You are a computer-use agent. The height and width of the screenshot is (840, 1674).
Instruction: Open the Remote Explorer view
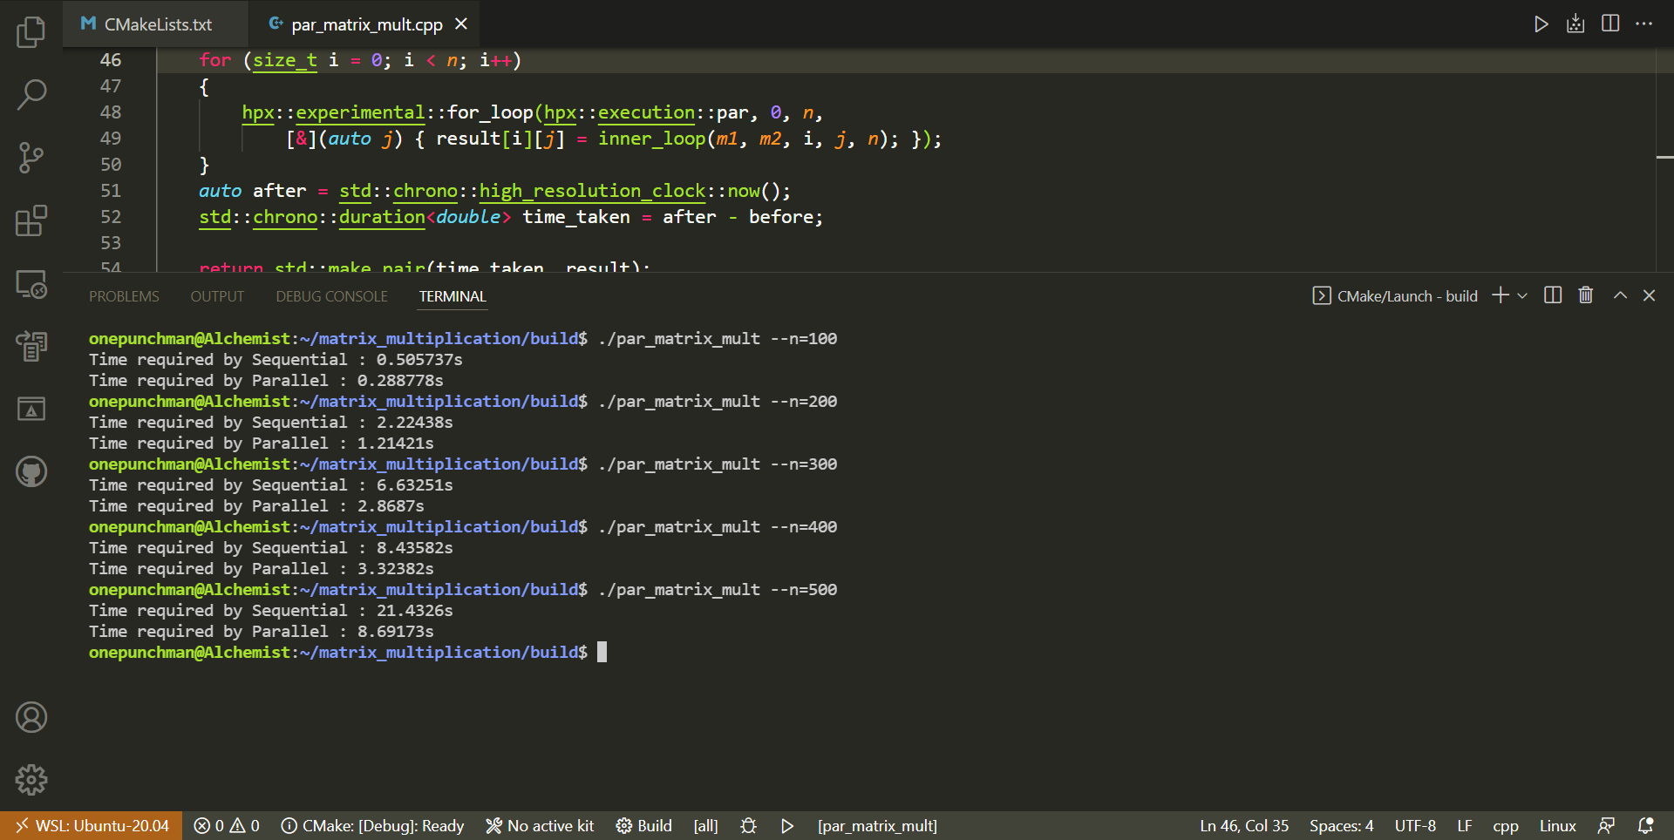31,284
